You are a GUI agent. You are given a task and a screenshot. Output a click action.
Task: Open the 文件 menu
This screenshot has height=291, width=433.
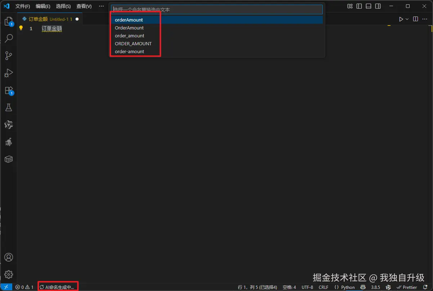click(x=23, y=6)
